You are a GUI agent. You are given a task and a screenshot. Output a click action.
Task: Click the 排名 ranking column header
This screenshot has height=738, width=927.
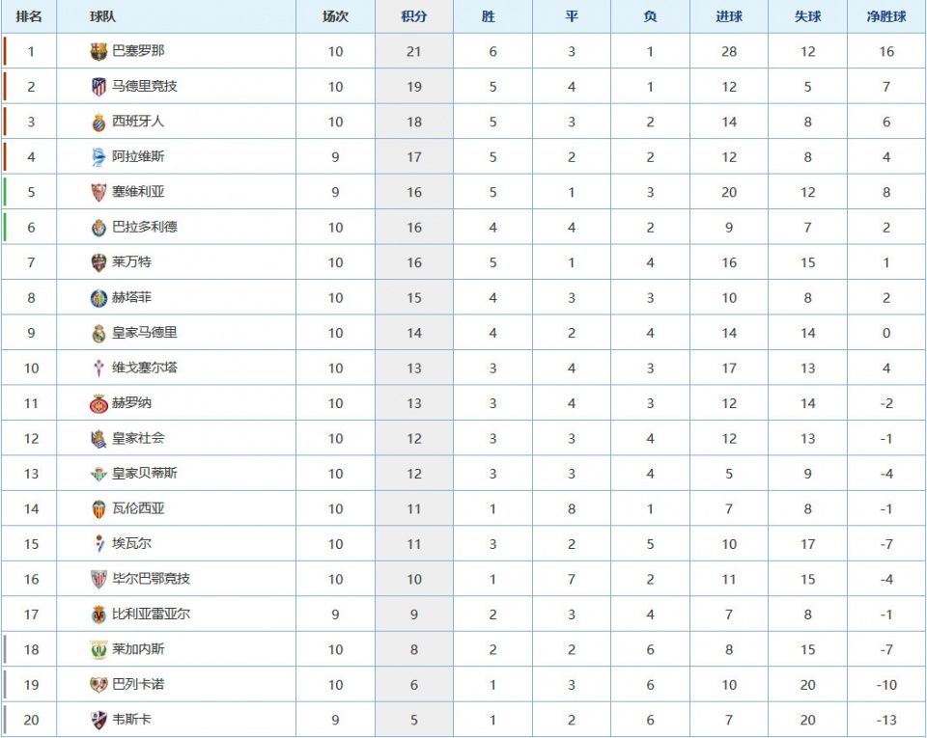(x=29, y=17)
